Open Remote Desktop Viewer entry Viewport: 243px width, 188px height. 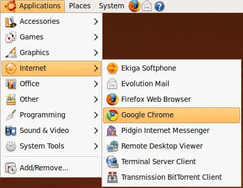(171, 146)
